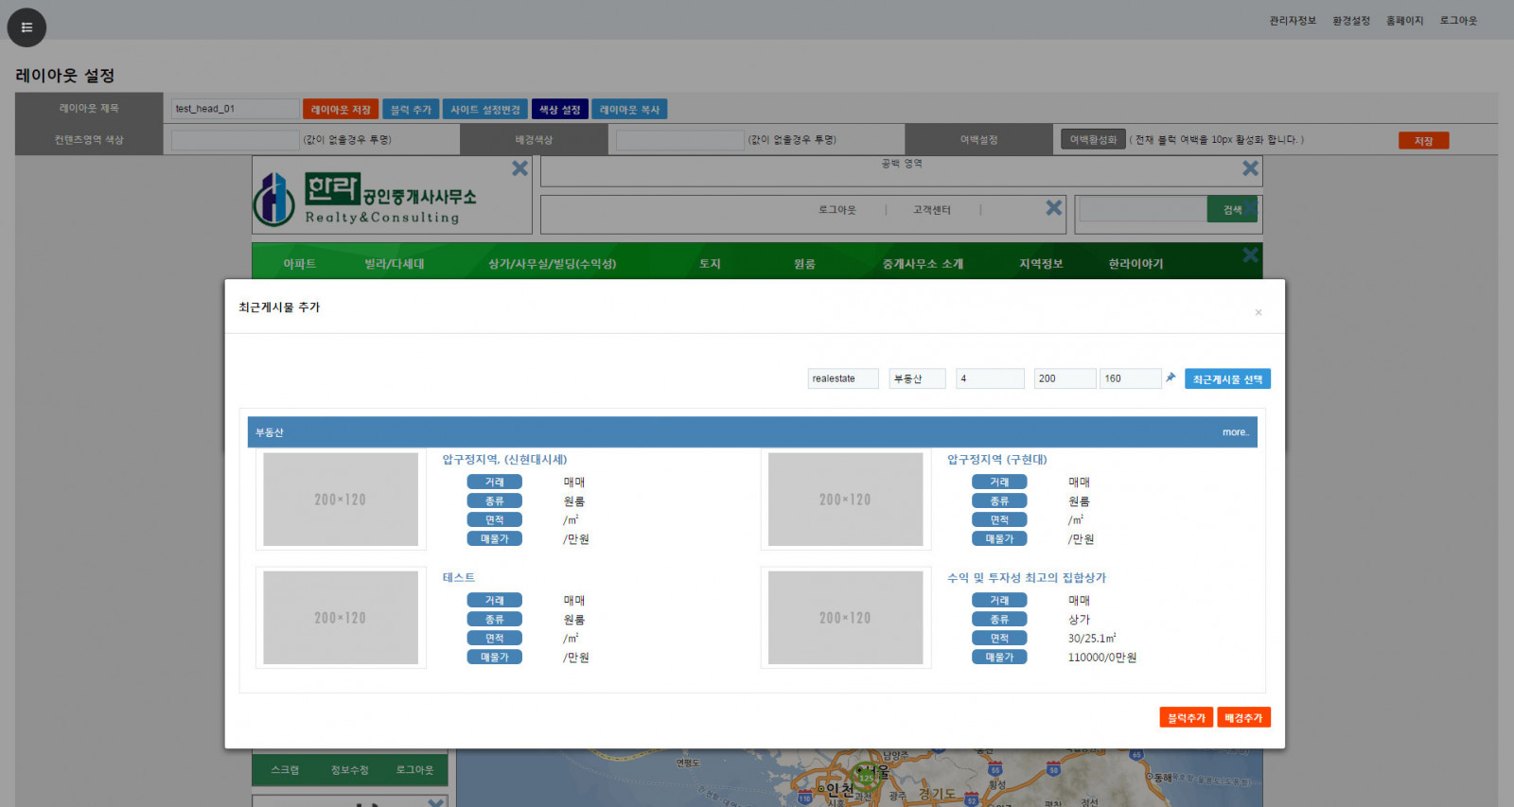Click the width field showing 200

[x=1064, y=378]
